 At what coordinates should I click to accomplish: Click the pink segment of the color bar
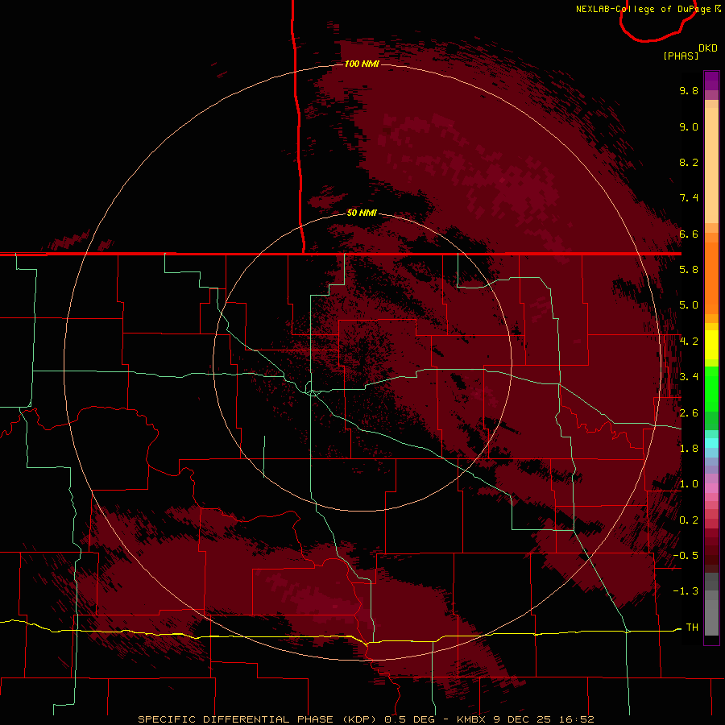(x=711, y=488)
